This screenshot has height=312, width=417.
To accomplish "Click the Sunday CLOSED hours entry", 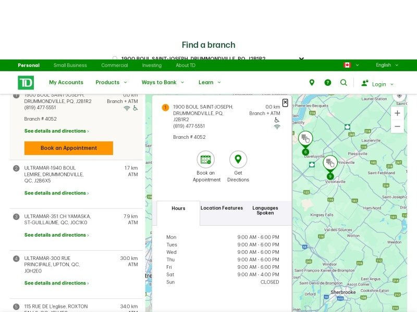I will 269,282.
